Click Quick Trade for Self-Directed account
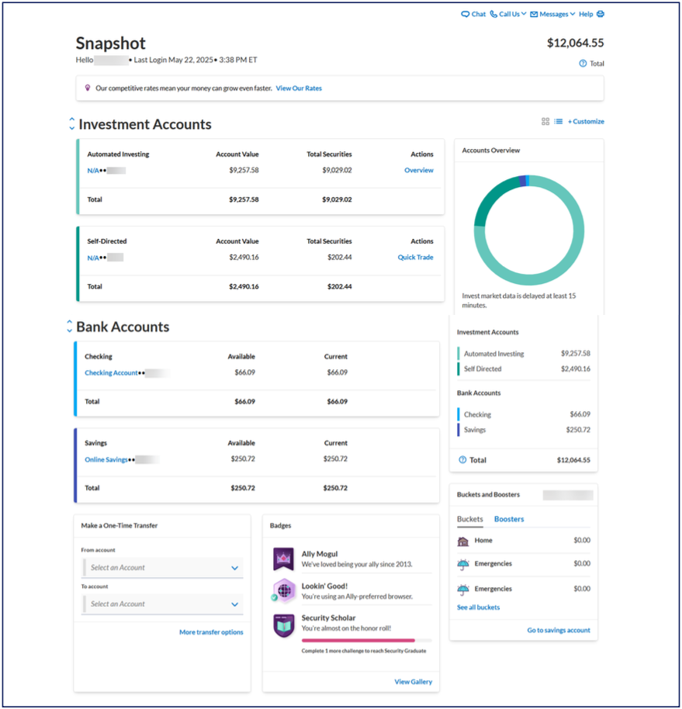Screen dimensions: 682x709 point(415,258)
